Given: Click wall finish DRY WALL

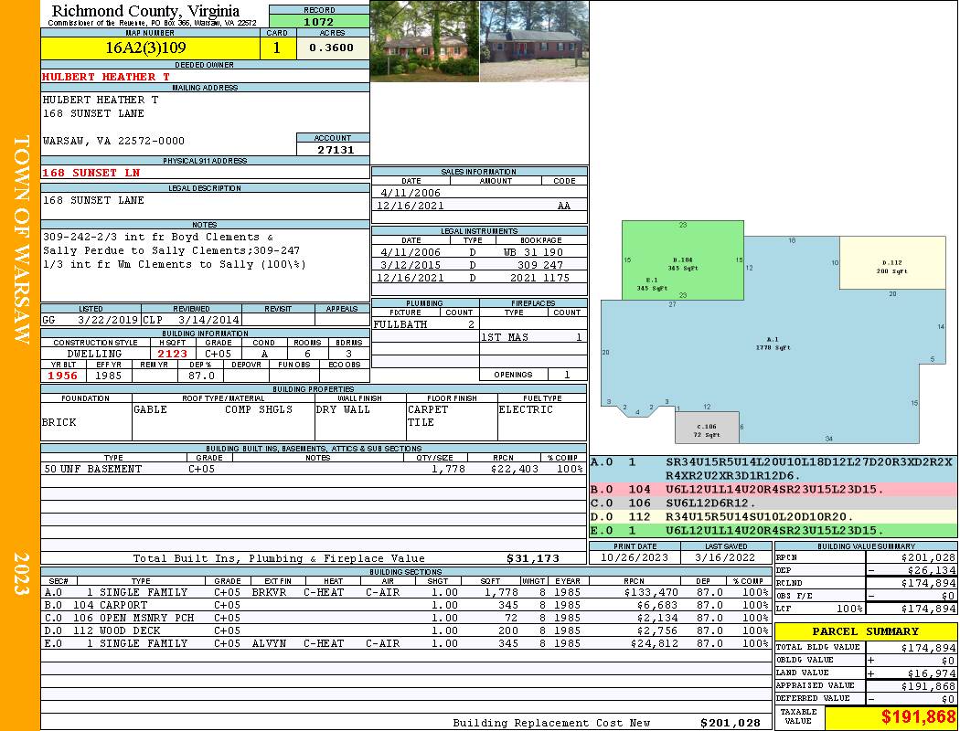Looking at the screenshot, I should [x=343, y=409].
